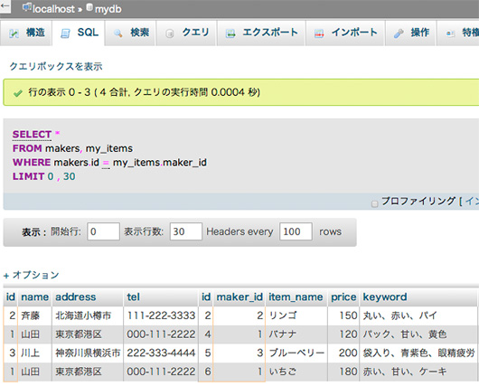Click the SQL tab icon
The width and height of the screenshot is (479, 386).
tap(65, 33)
